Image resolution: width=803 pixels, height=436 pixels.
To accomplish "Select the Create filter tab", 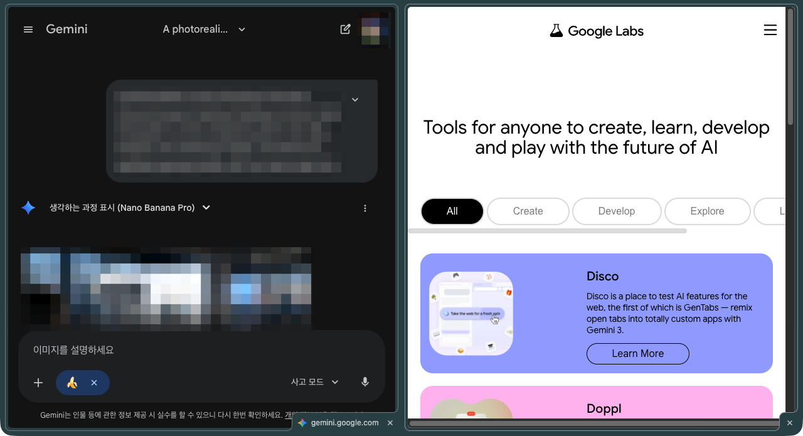I will coord(528,211).
